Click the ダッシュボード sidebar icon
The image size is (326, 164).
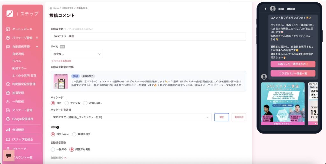point(8,29)
